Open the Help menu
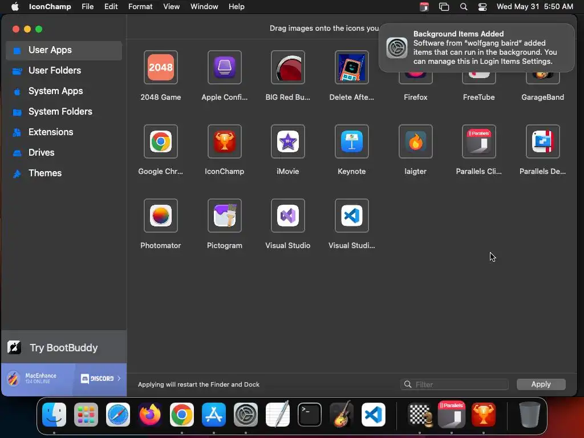Image resolution: width=584 pixels, height=438 pixels. click(237, 7)
